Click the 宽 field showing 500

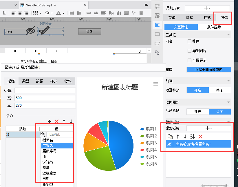[x=45, y=98]
